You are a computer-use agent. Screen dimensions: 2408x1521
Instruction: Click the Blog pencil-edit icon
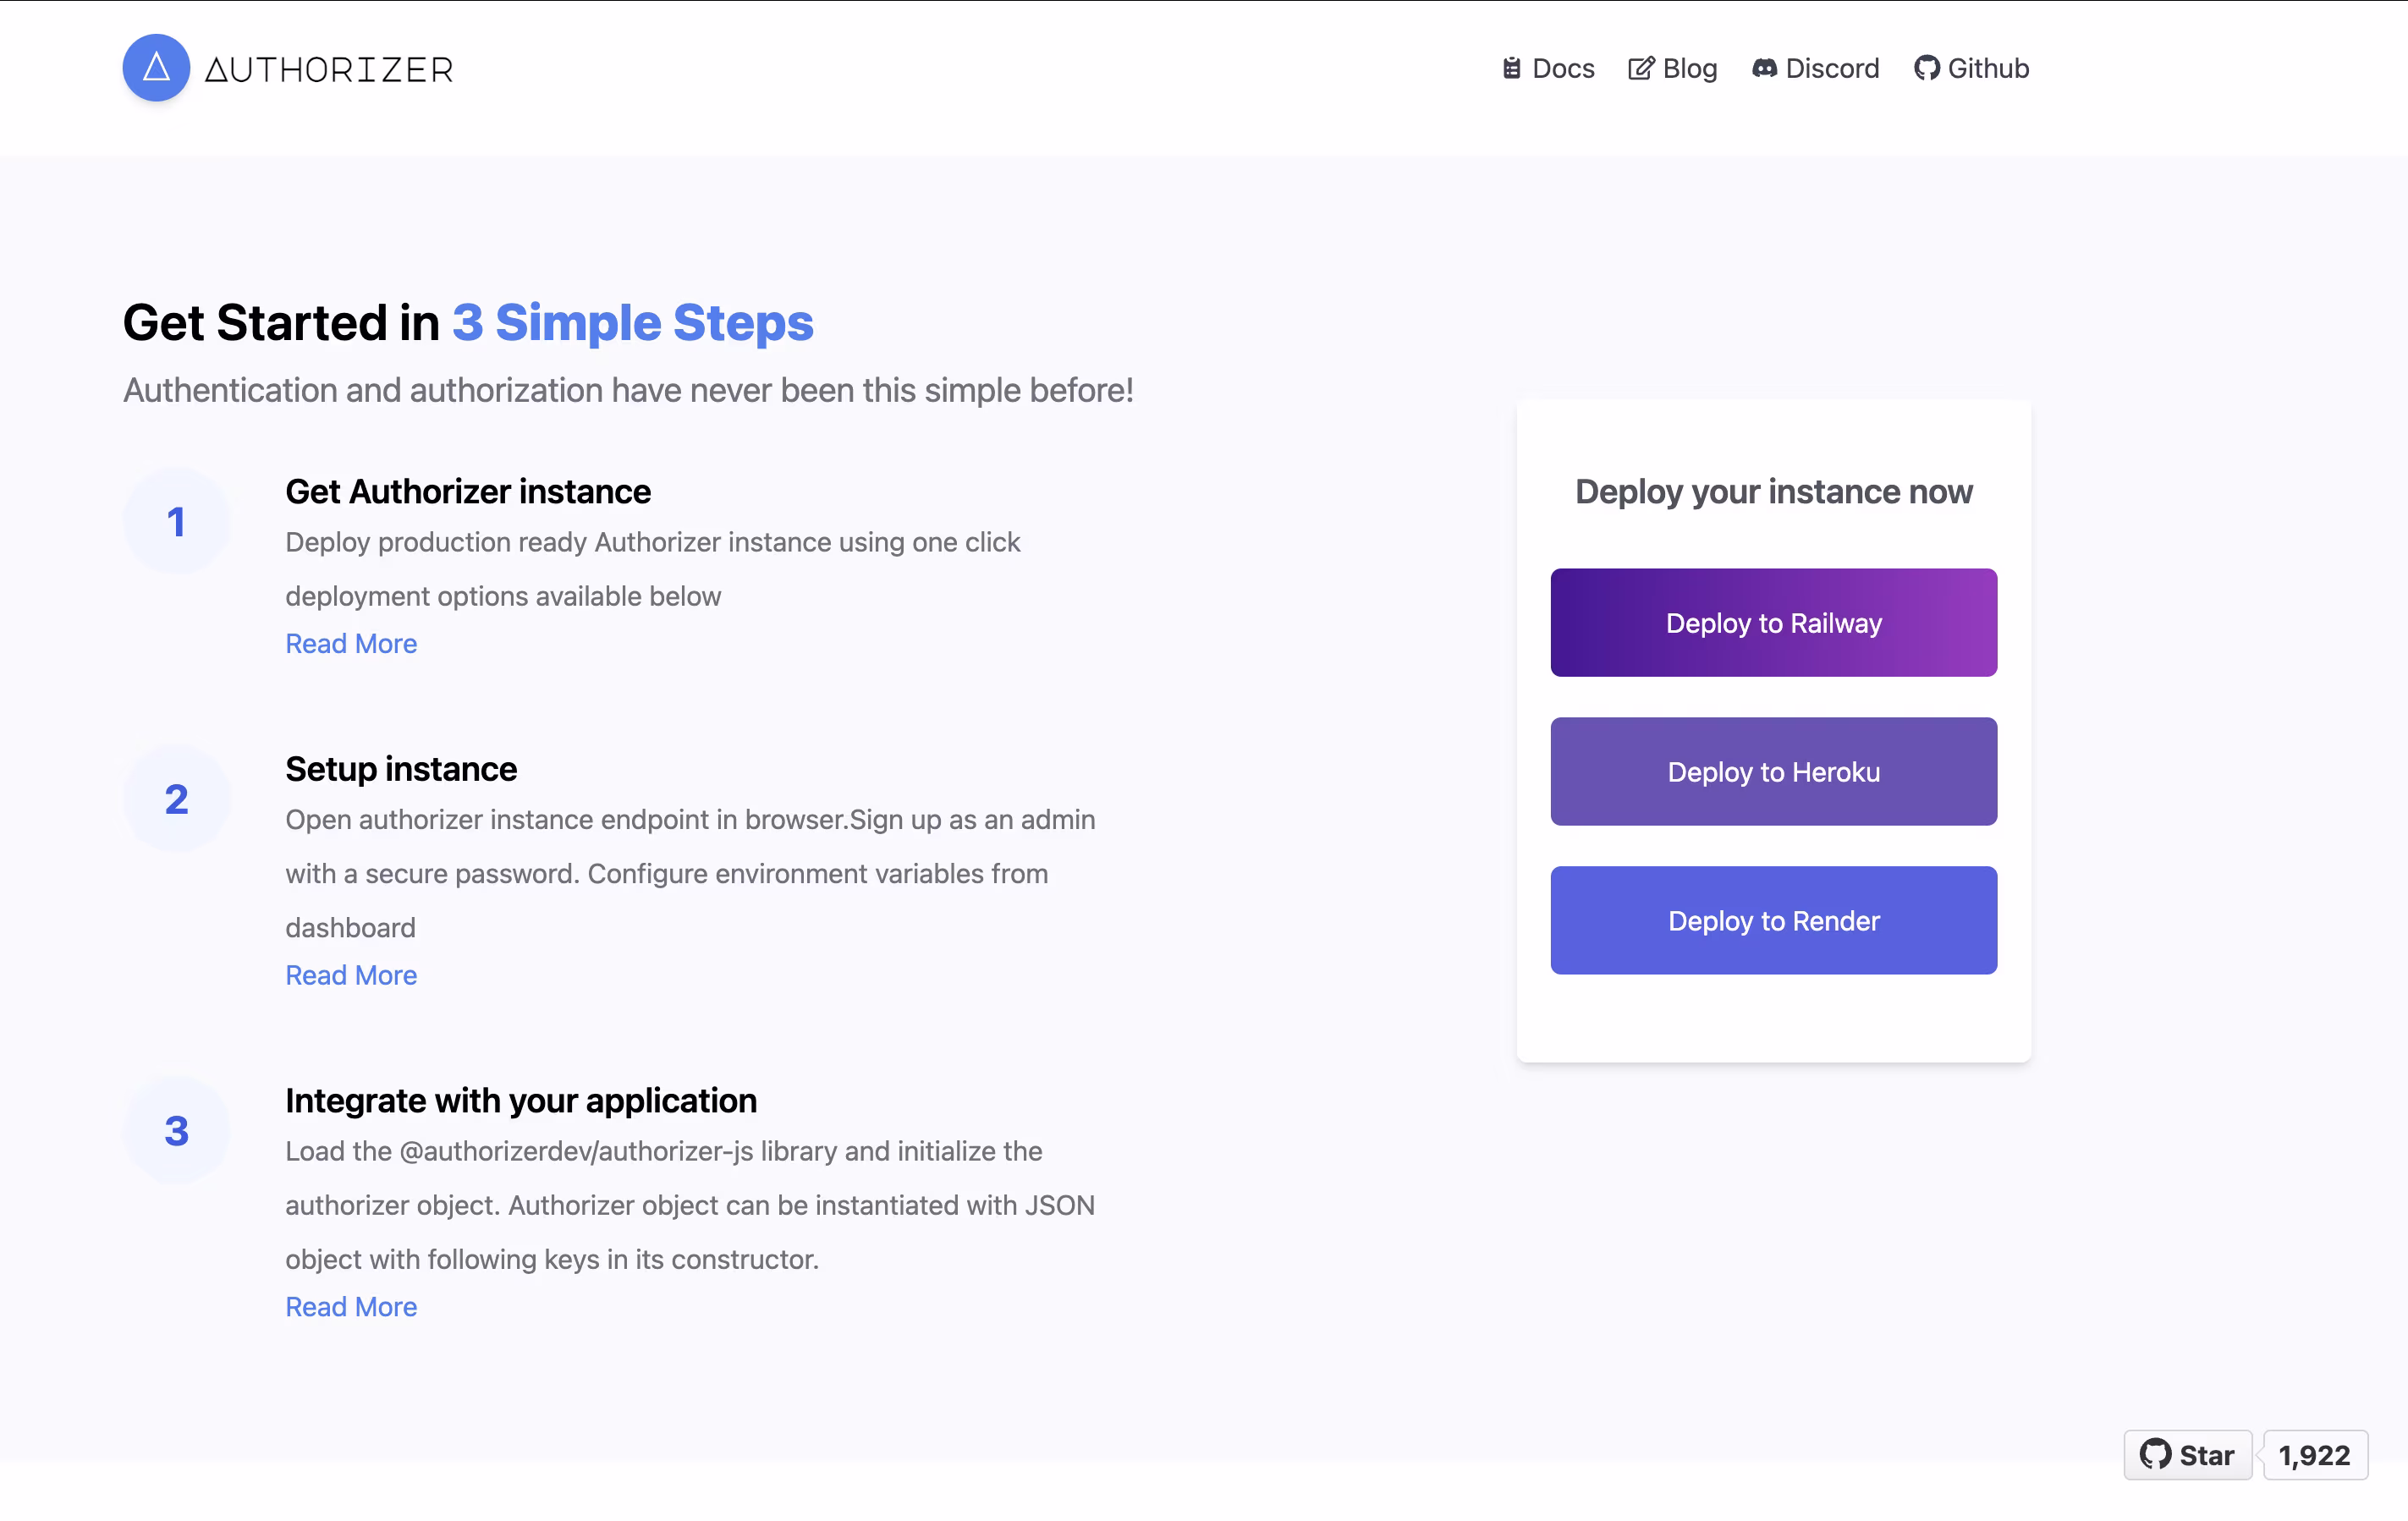click(1640, 68)
